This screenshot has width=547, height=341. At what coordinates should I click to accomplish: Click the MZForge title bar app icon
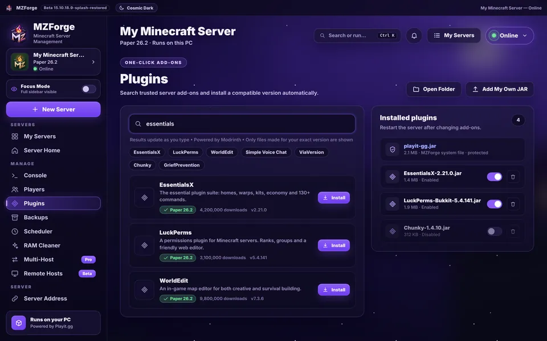coord(9,7)
